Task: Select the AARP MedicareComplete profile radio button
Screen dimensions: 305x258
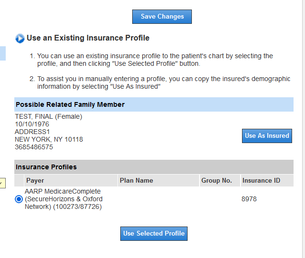Action: [x=19, y=199]
